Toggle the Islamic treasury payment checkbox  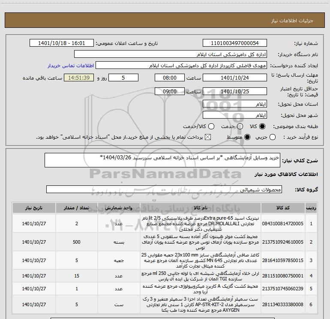coord(208,137)
